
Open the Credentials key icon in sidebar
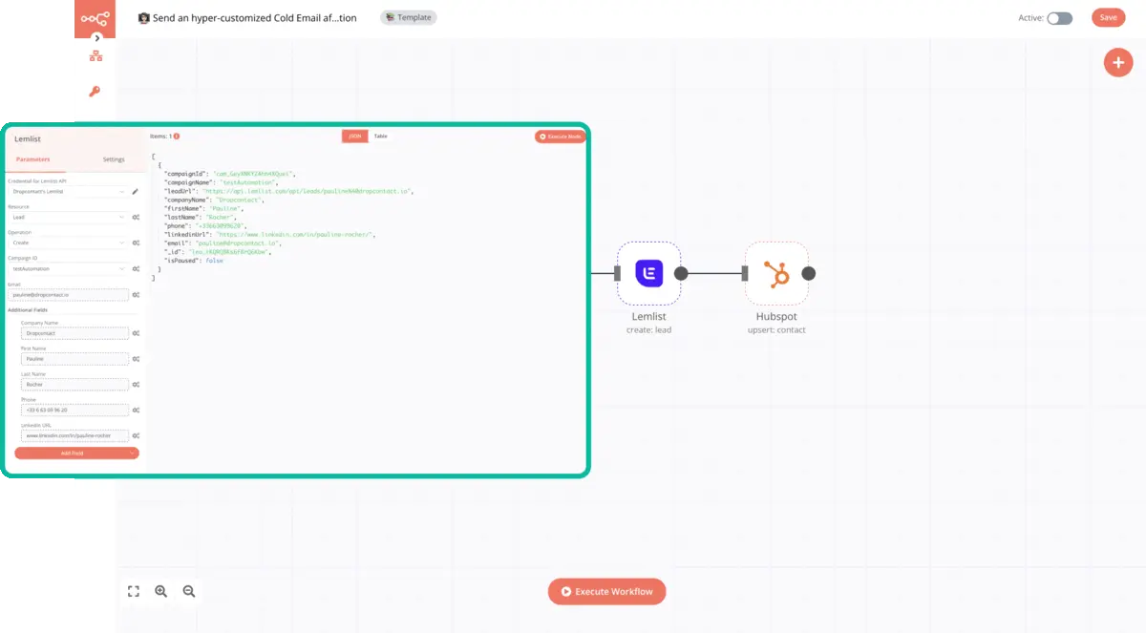pos(95,92)
